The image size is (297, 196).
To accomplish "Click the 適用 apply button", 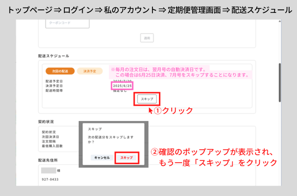I will pos(147,38).
